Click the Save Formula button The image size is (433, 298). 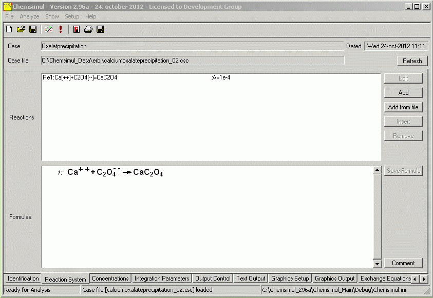(403, 171)
